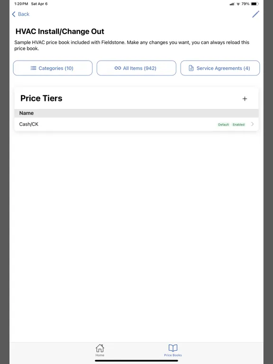Click the document icon beside Service Agreements
The width and height of the screenshot is (273, 364).
point(191,68)
